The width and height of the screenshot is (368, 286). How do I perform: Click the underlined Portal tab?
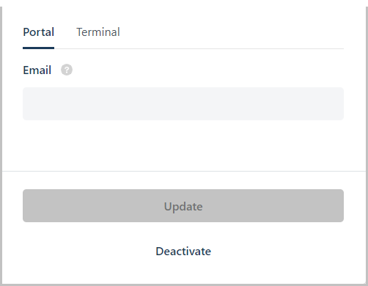pyautogui.click(x=38, y=32)
